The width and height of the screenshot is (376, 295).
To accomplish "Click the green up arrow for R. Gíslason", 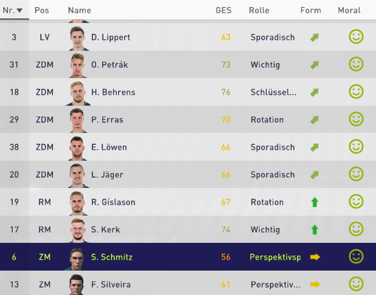I will point(315,202).
